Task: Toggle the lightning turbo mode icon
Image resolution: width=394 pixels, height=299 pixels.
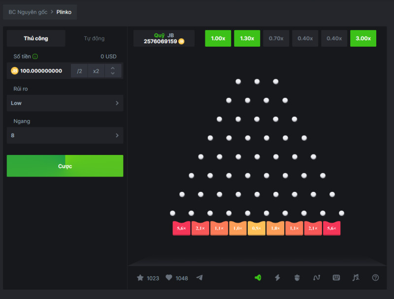Action: [x=277, y=278]
